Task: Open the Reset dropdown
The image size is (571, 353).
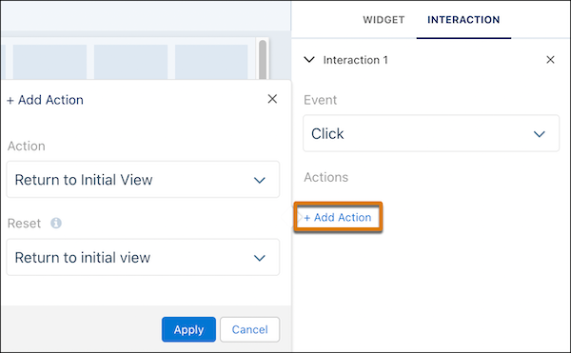Action: pyautogui.click(x=143, y=257)
